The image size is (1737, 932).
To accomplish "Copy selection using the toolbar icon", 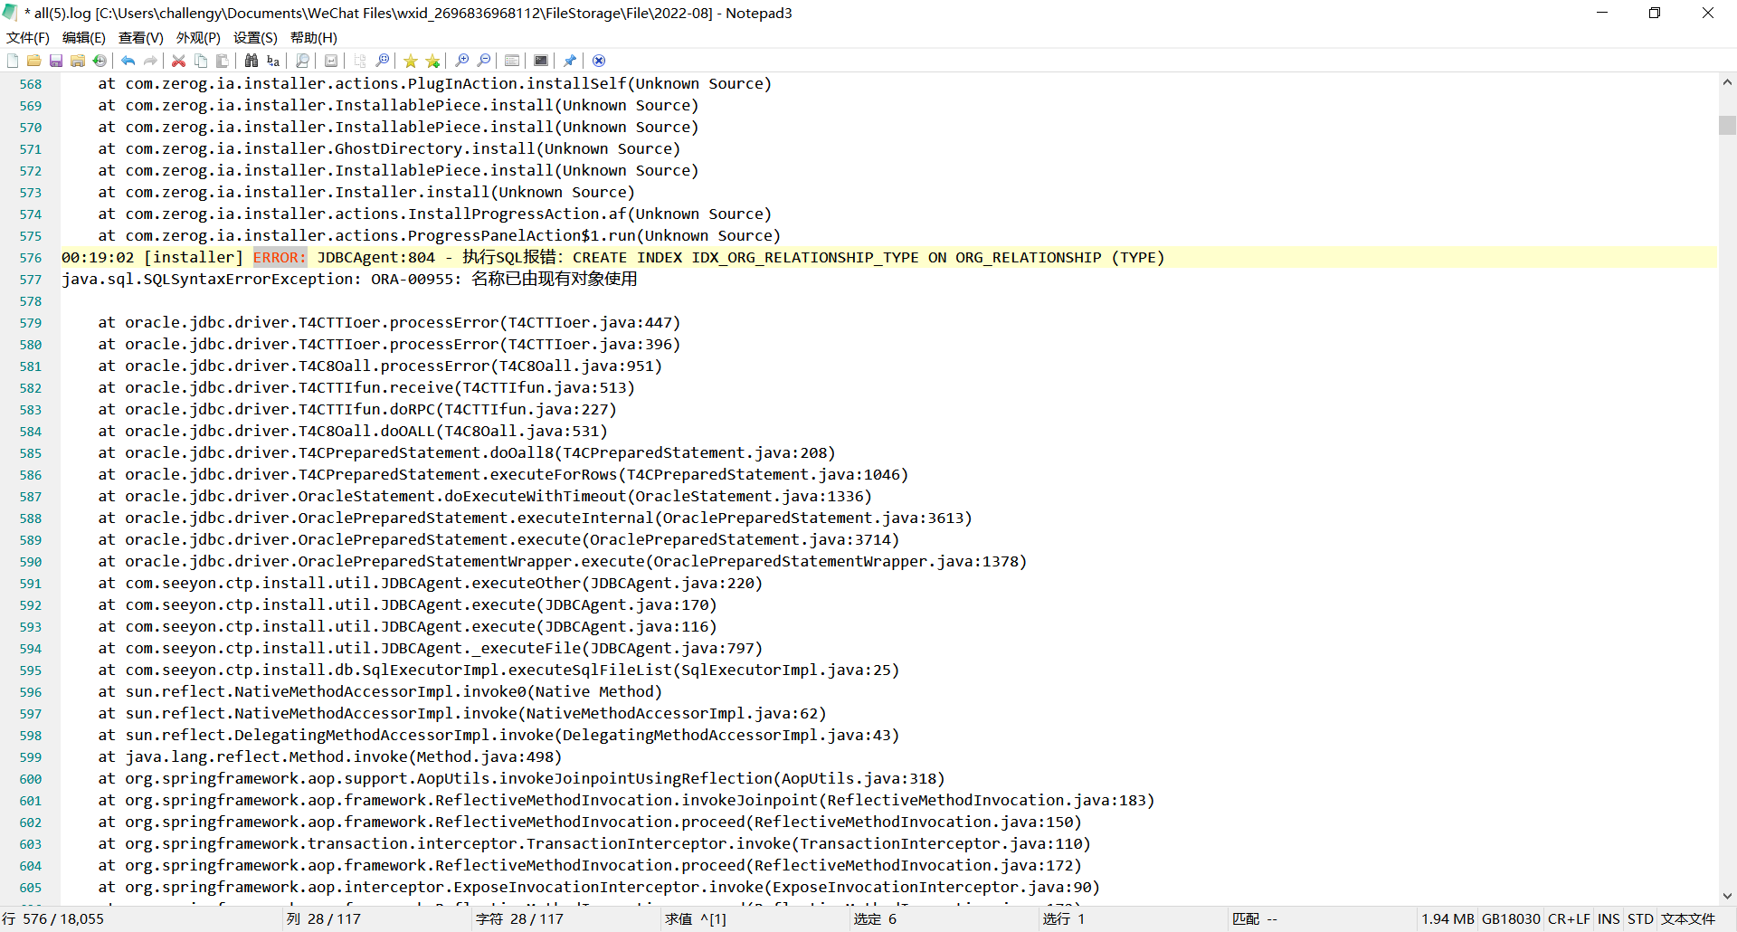I will [x=201, y=61].
